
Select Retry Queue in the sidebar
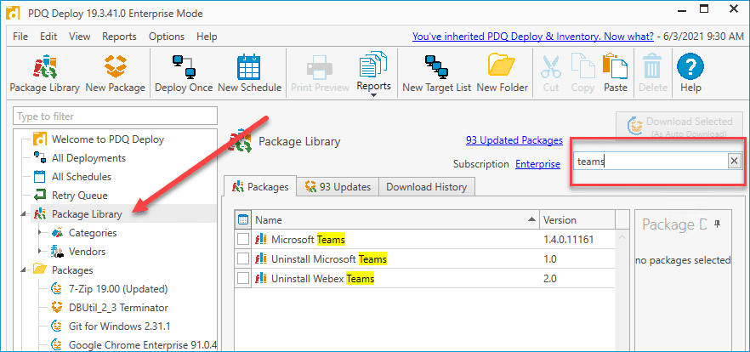79,196
